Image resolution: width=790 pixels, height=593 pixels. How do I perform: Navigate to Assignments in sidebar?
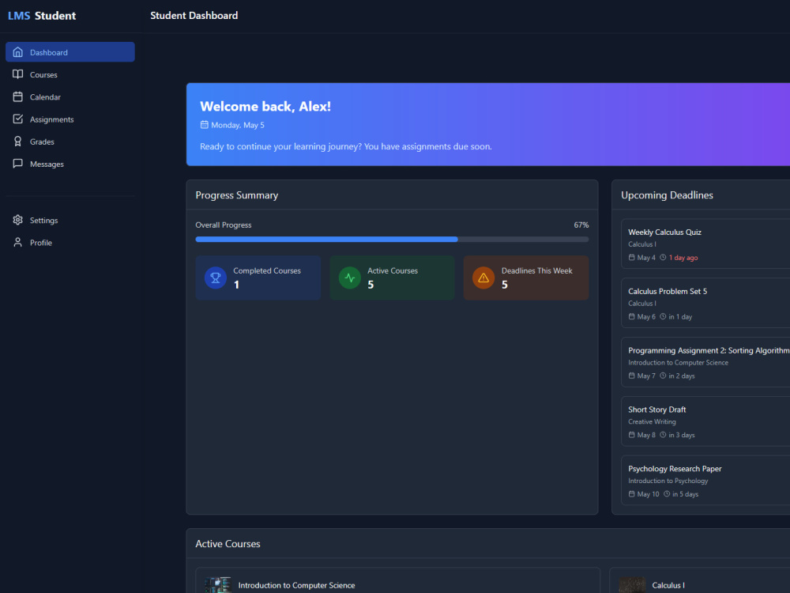click(70, 119)
